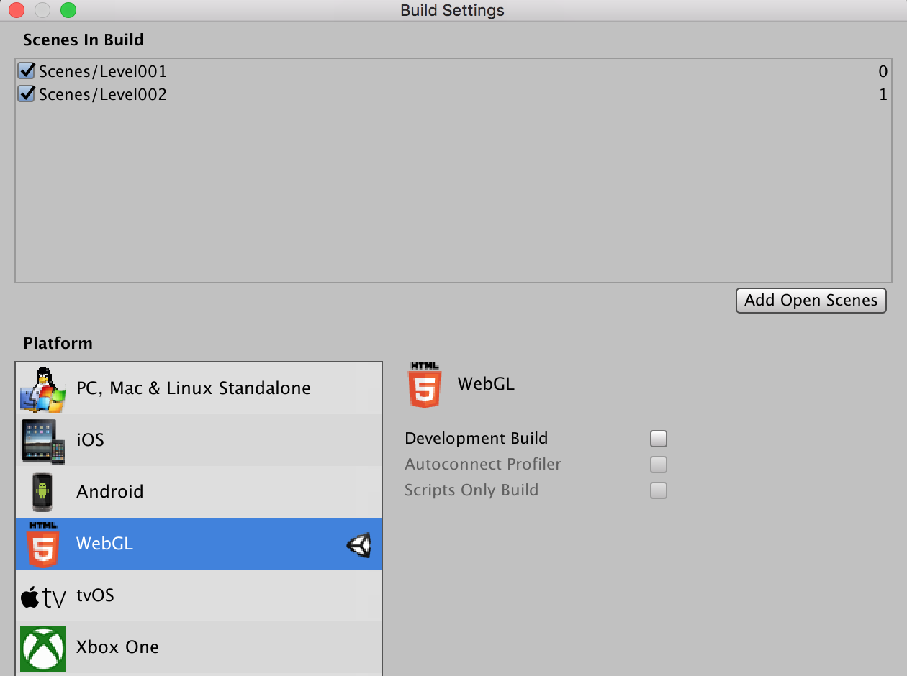Uncheck the Scenes/Level002 checkbox
Image resolution: width=907 pixels, height=676 pixels.
27,93
